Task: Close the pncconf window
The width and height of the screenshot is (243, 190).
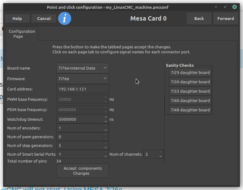Action: point(235,7)
